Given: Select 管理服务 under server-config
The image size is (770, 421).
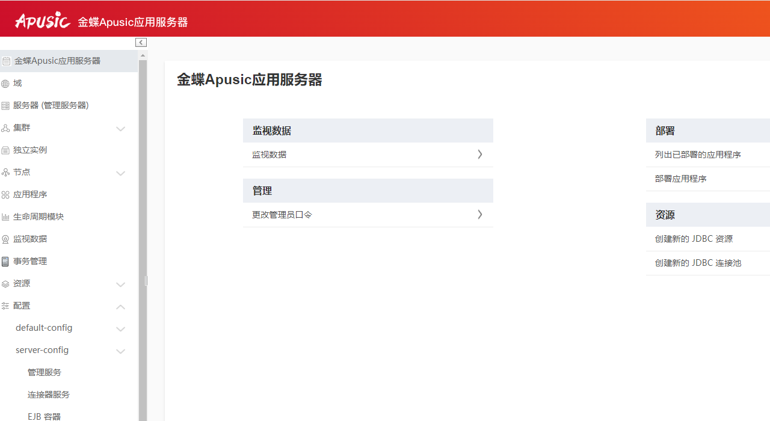Looking at the screenshot, I should (x=45, y=372).
